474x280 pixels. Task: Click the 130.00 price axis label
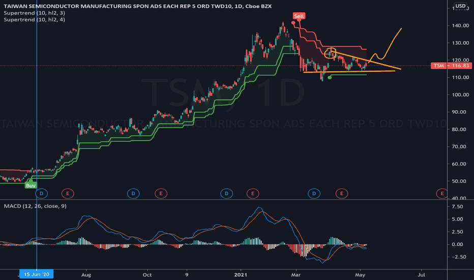click(x=460, y=43)
